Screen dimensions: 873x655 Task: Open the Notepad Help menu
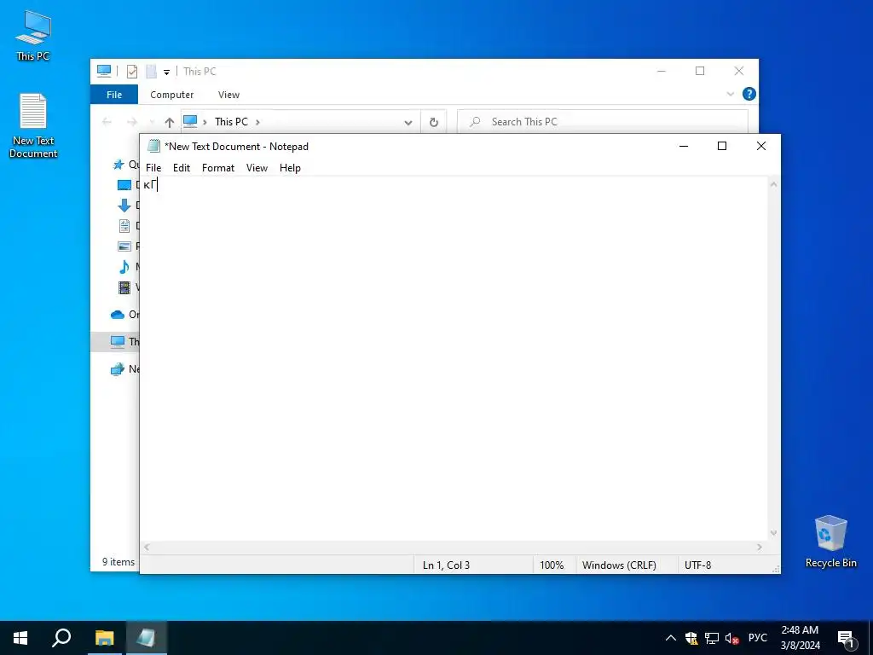tap(290, 168)
